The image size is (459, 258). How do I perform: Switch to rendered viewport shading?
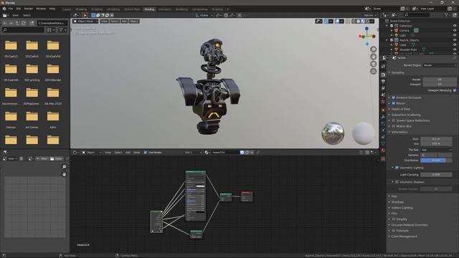(x=367, y=21)
